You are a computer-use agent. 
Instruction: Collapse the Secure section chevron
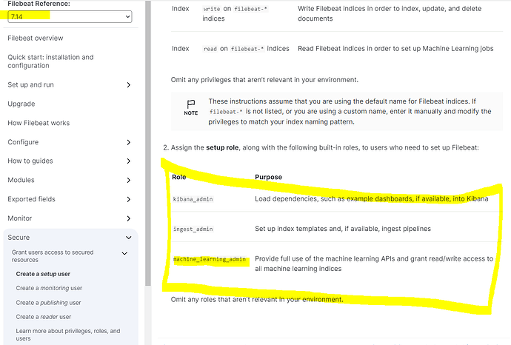(128, 238)
